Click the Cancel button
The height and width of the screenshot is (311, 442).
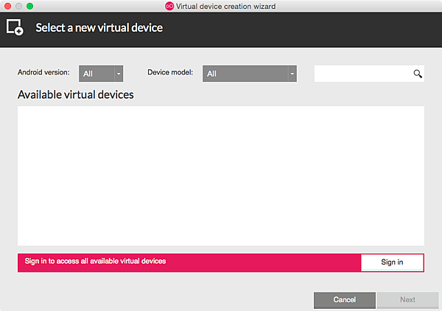click(x=345, y=300)
